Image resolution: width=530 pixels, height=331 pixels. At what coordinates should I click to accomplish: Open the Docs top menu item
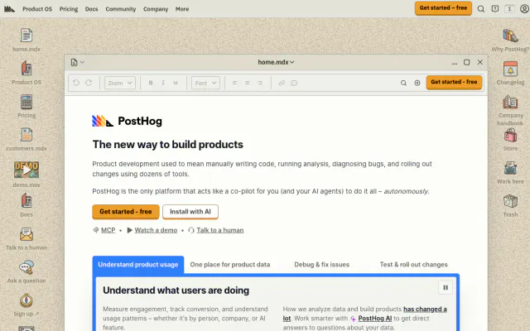[91, 9]
